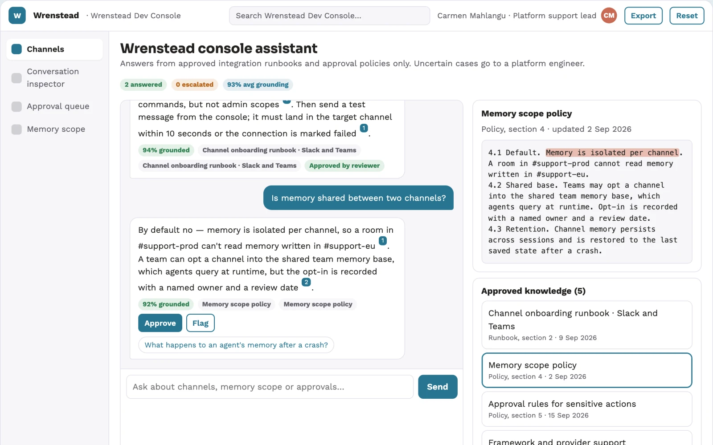
Task: Click the 92% grounded badge
Action: (x=166, y=304)
